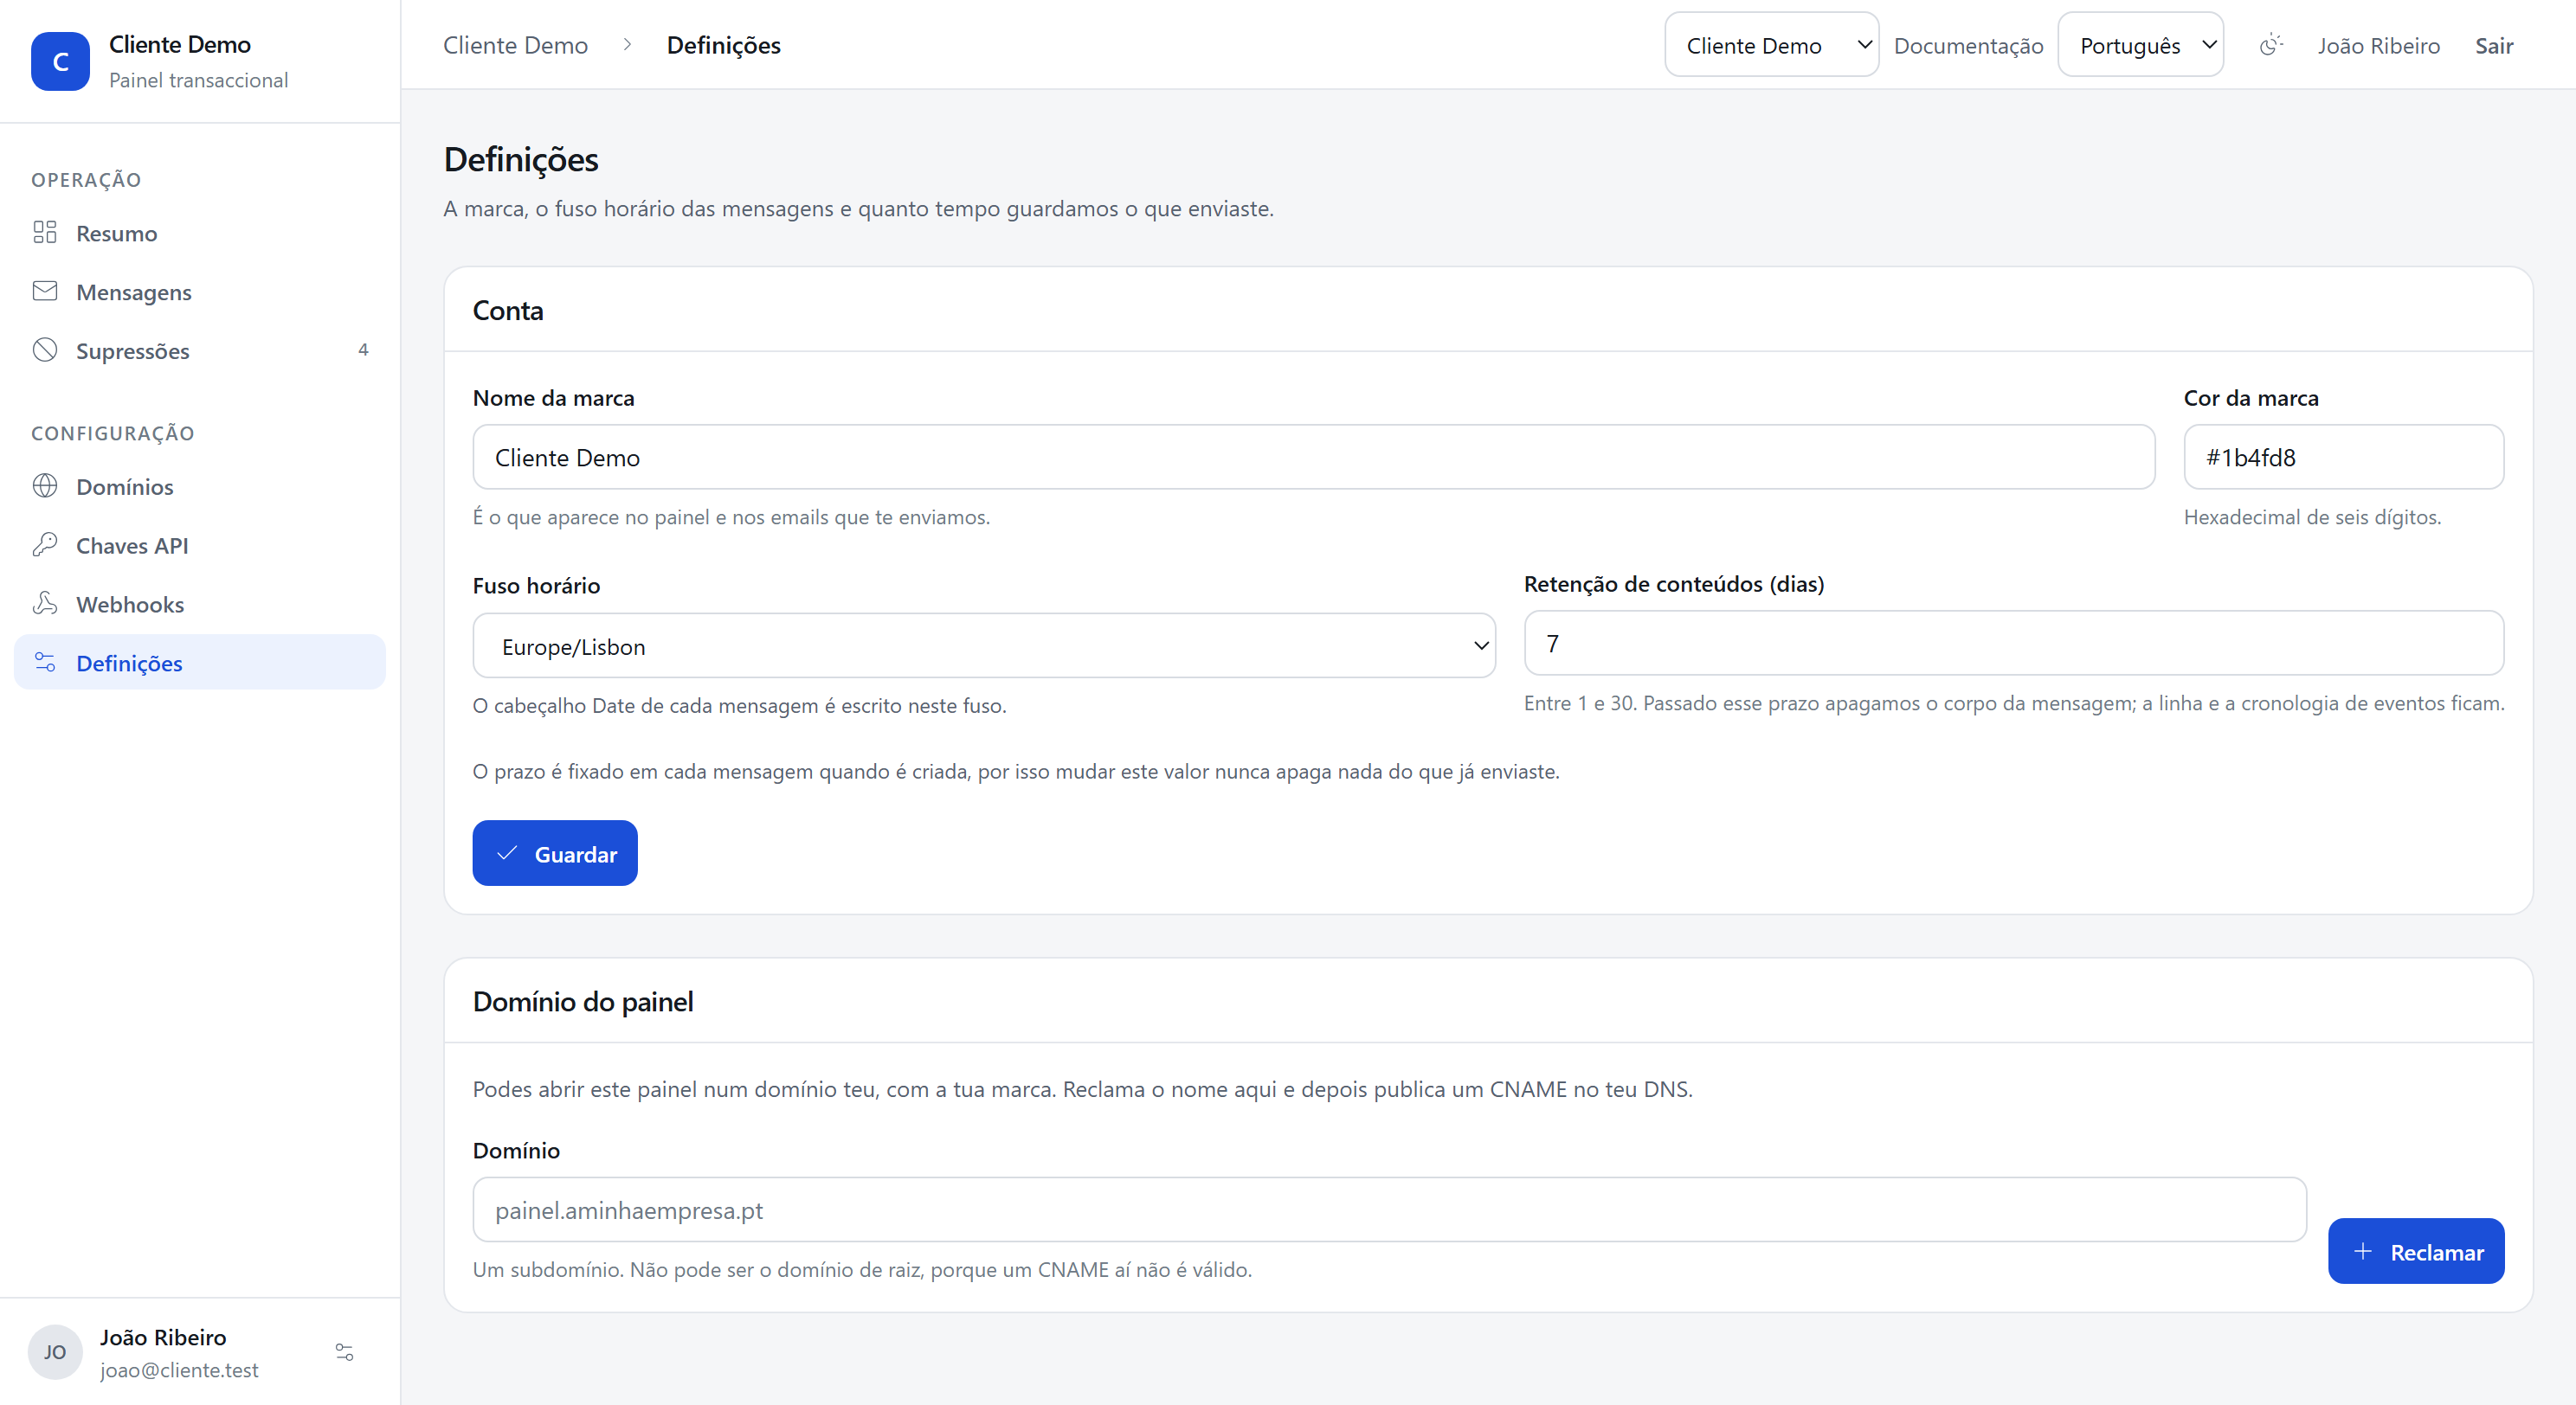The height and width of the screenshot is (1405, 2576).
Task: Click the Domínios globe icon
Action: [x=45, y=485]
